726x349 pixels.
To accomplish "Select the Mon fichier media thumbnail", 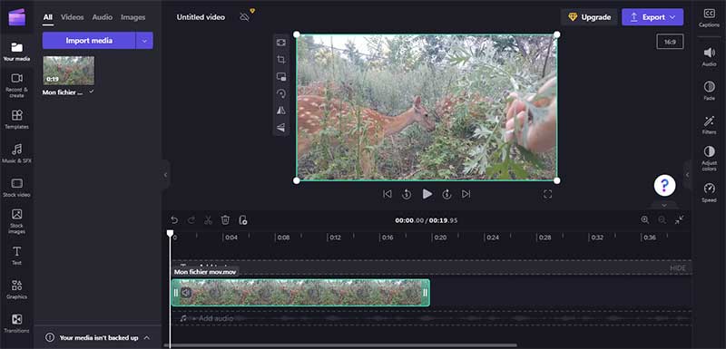I will click(x=69, y=71).
